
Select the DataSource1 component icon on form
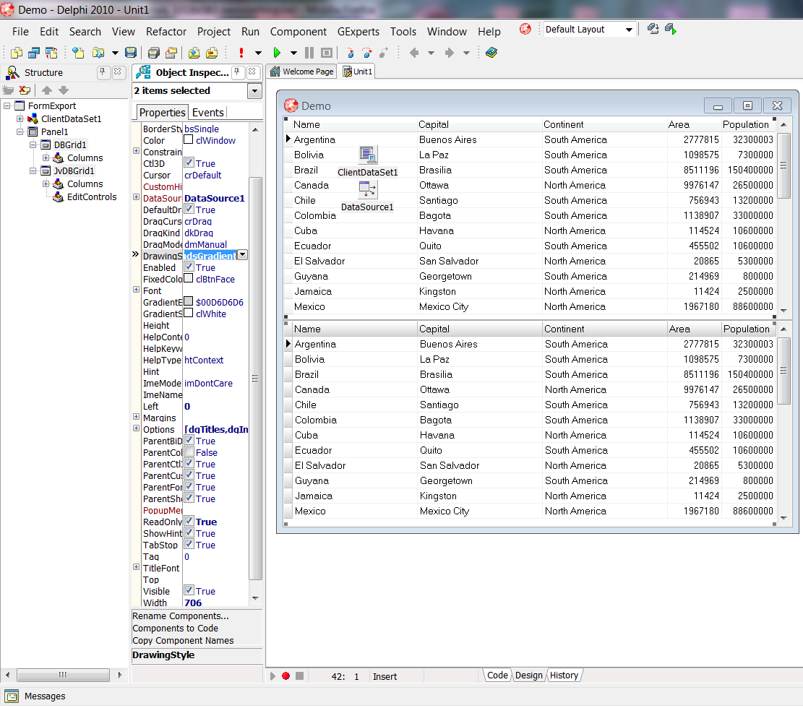coord(367,190)
